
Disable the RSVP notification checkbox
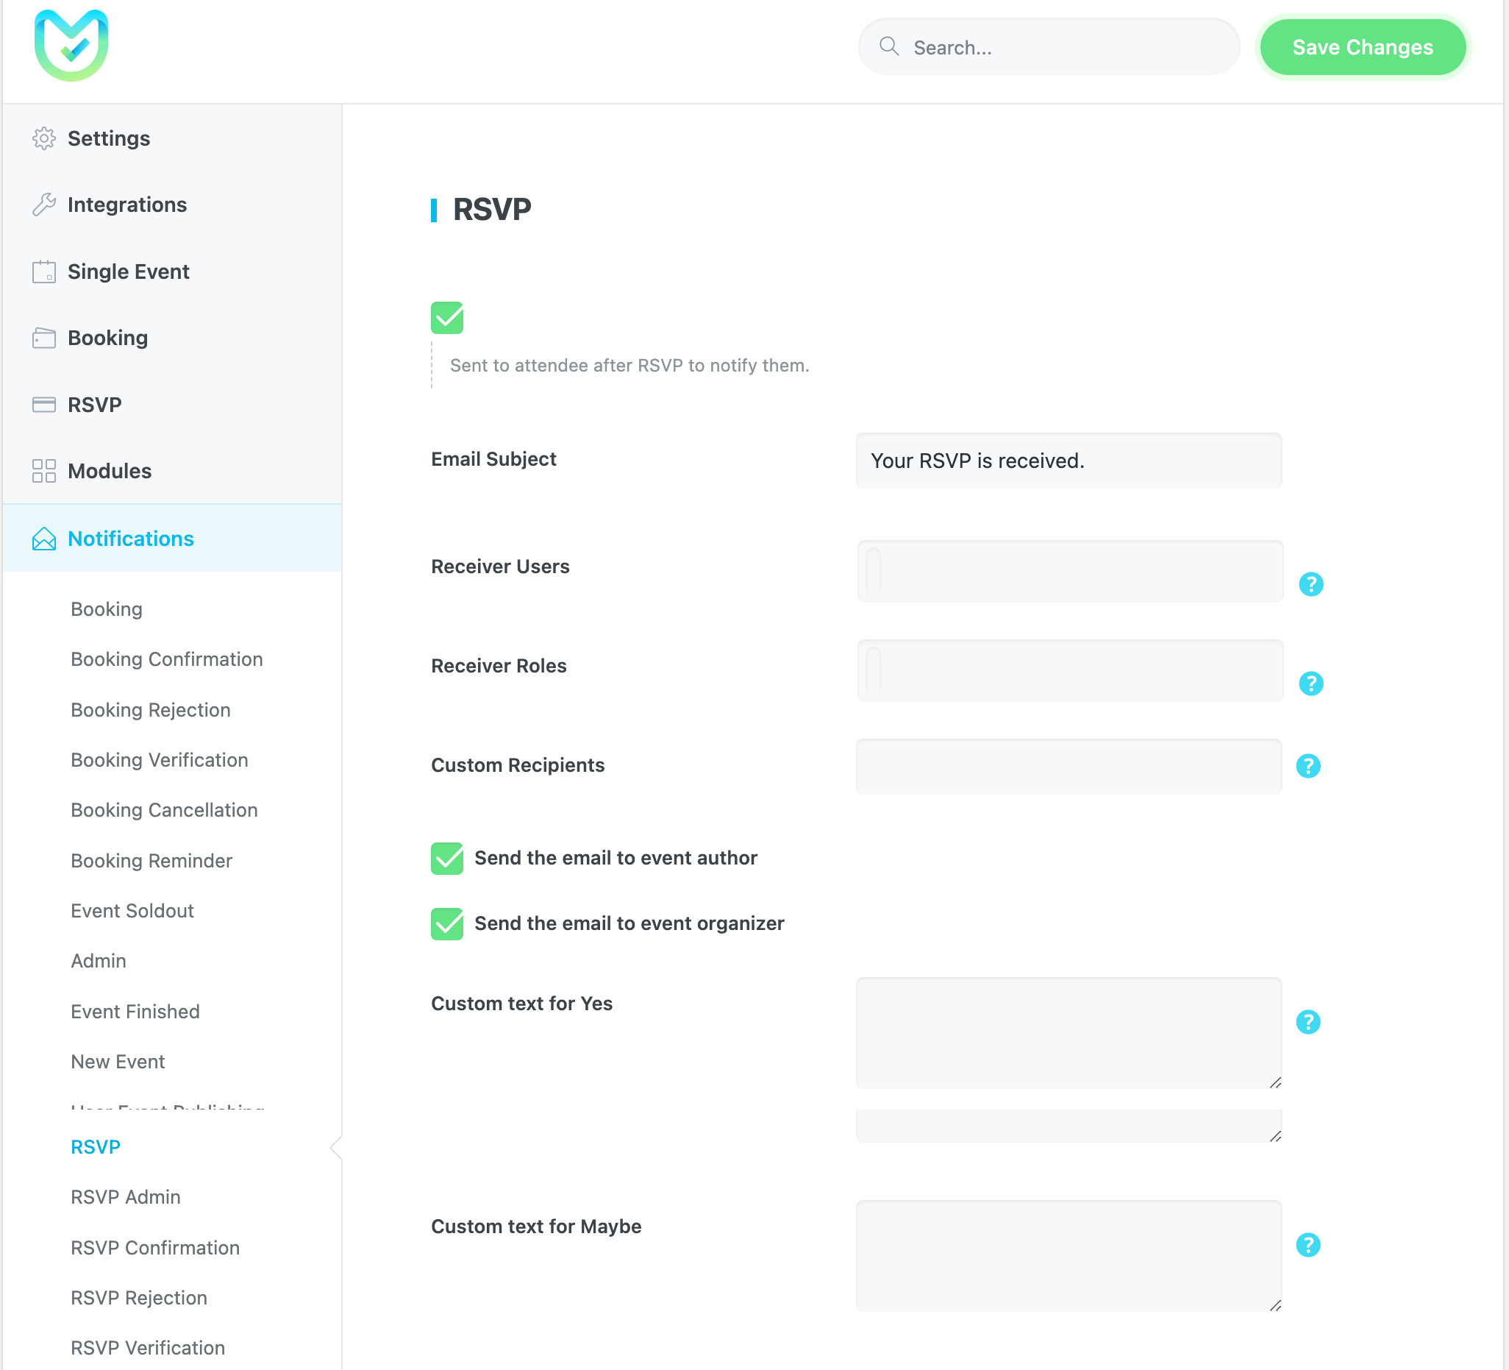coord(447,318)
